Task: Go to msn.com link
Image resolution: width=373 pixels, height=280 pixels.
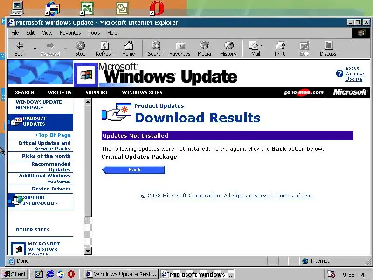Action: (x=304, y=92)
